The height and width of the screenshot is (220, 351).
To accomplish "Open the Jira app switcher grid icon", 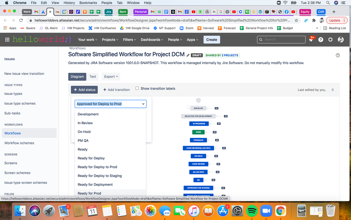I will tap(7, 39).
